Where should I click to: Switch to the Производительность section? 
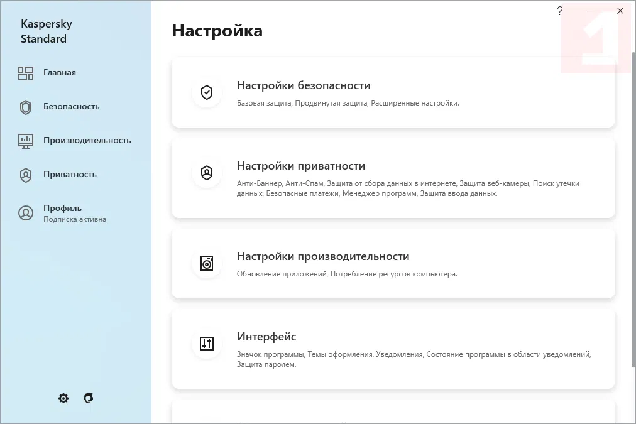coord(87,141)
